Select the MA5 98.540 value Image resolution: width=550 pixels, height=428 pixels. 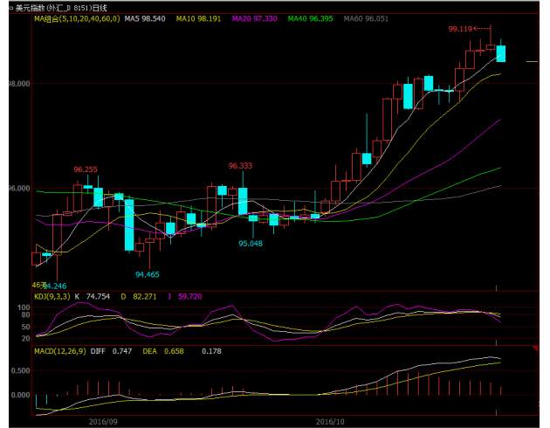145,18
